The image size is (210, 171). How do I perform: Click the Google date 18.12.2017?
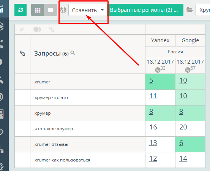(x=190, y=62)
